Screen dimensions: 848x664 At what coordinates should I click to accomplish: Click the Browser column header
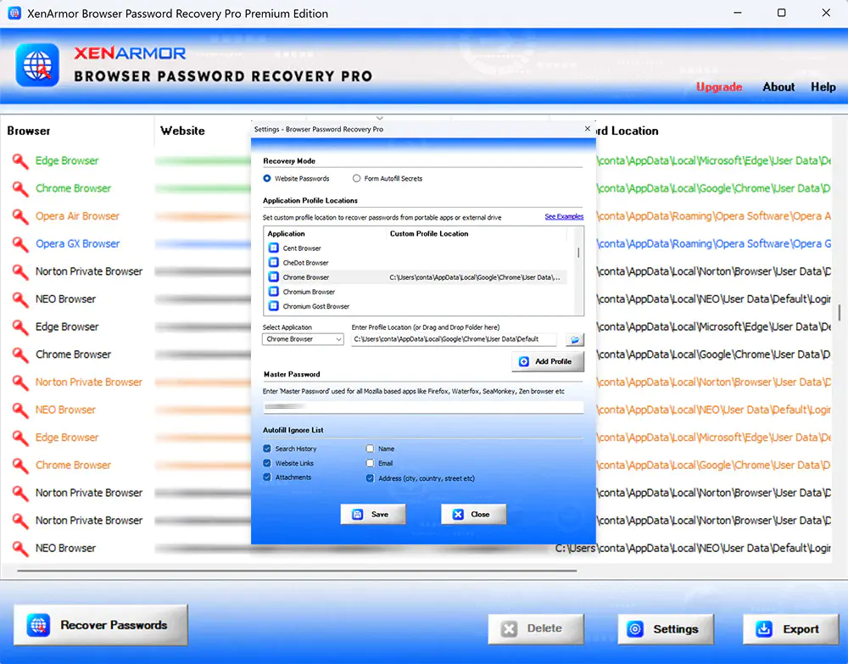pos(29,131)
